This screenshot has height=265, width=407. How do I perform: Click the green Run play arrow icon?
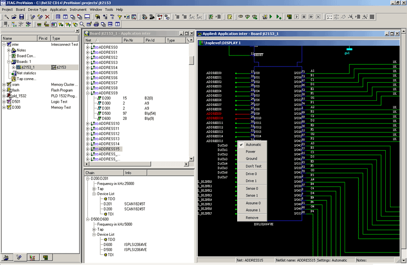coord(271,17)
